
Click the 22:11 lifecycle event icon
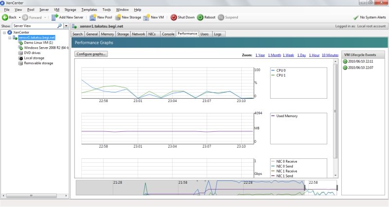click(x=345, y=62)
